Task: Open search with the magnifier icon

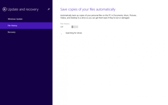Action: coord(49,9)
